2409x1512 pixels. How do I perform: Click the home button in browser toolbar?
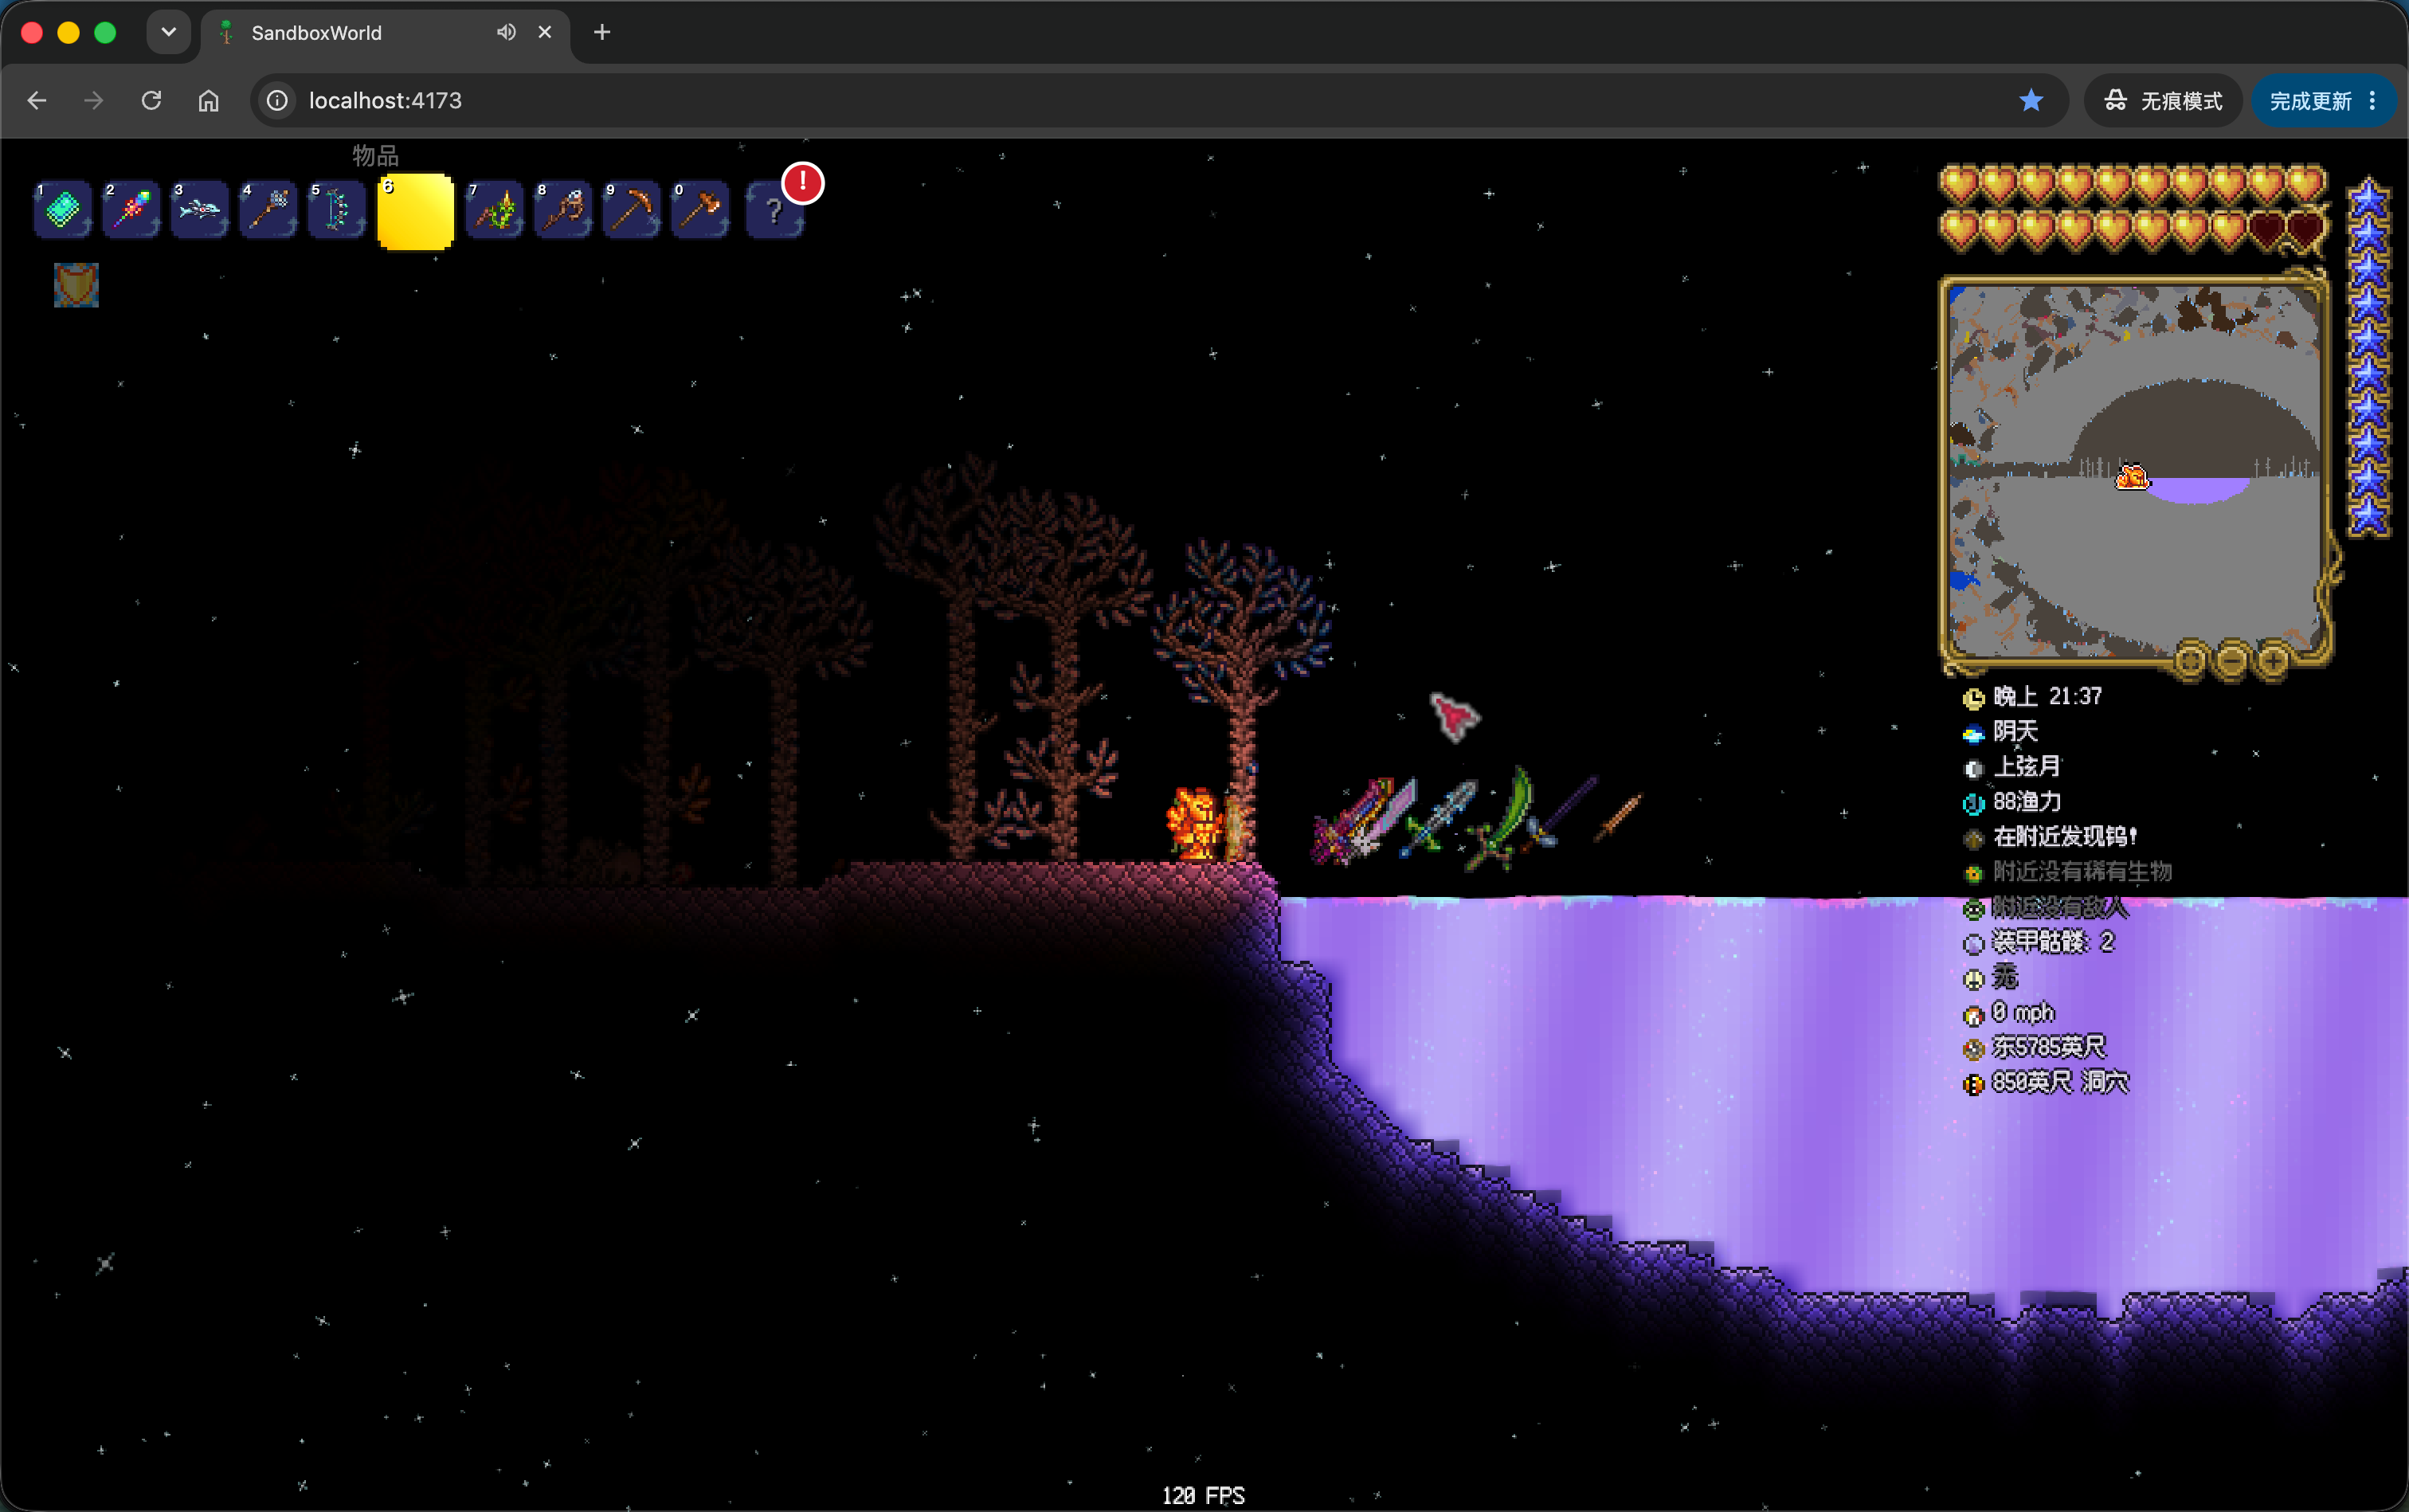pos(208,101)
